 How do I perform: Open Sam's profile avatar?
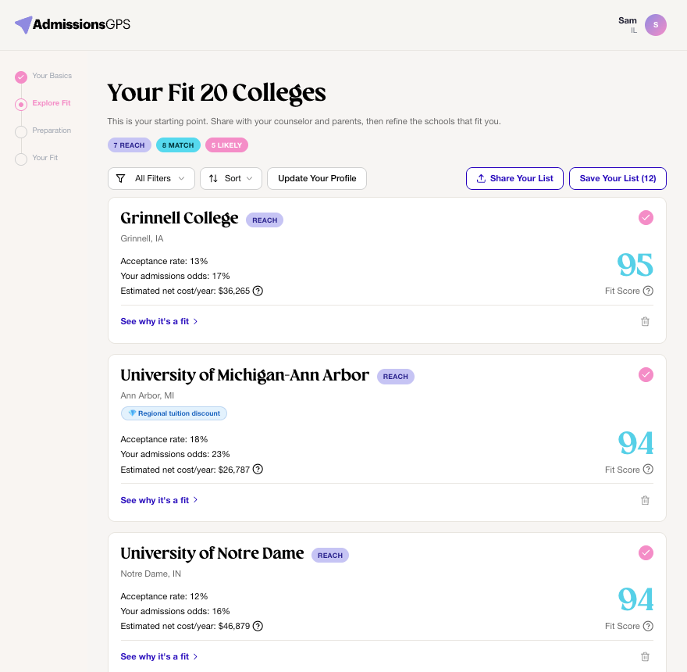(656, 25)
